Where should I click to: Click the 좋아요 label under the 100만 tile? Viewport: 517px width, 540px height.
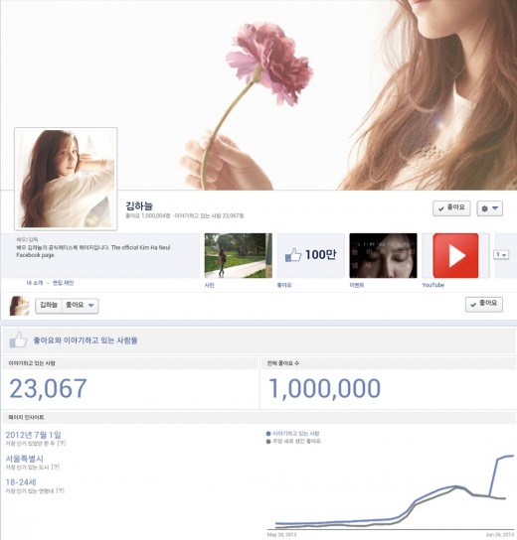284,285
